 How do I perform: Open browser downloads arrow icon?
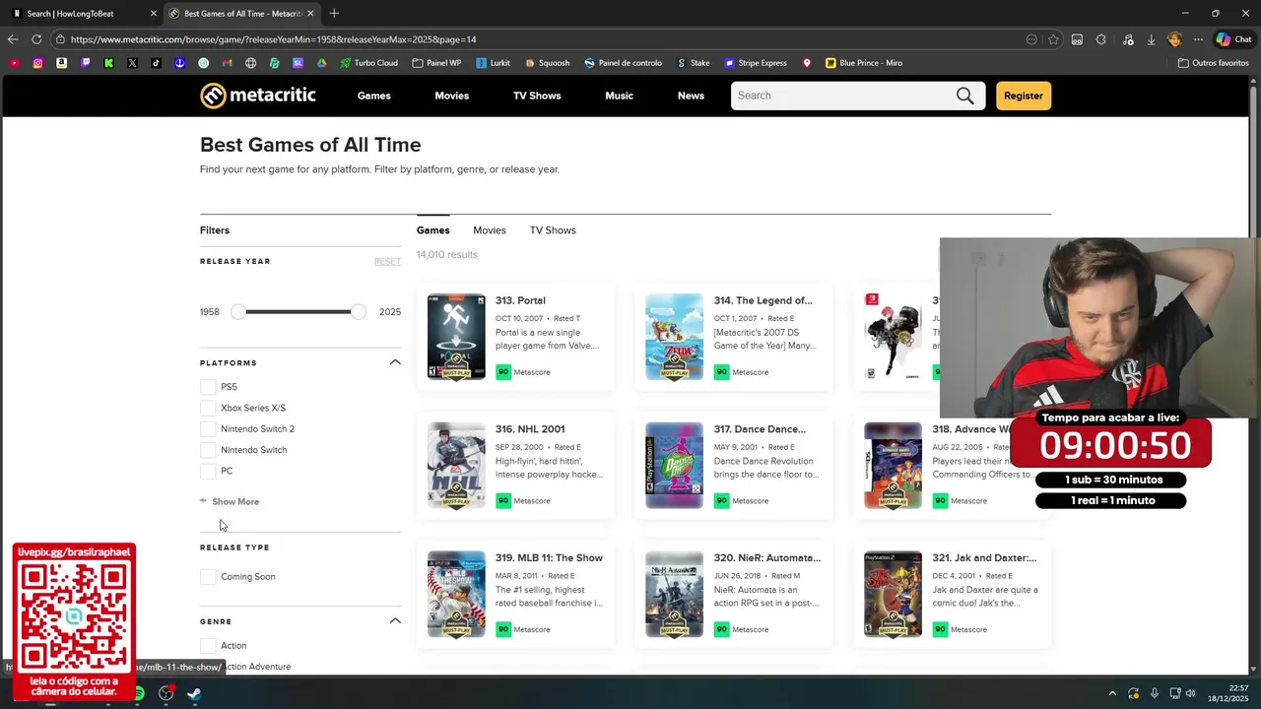pos(1151,39)
